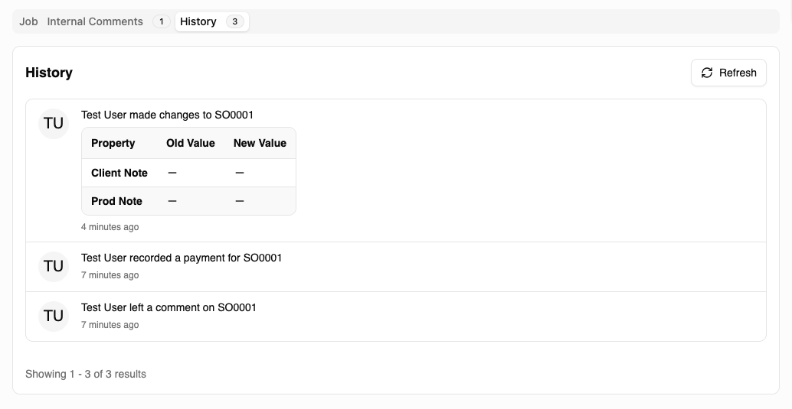Click the Prod Note new value cell
The height and width of the screenshot is (409, 792).
(x=240, y=201)
